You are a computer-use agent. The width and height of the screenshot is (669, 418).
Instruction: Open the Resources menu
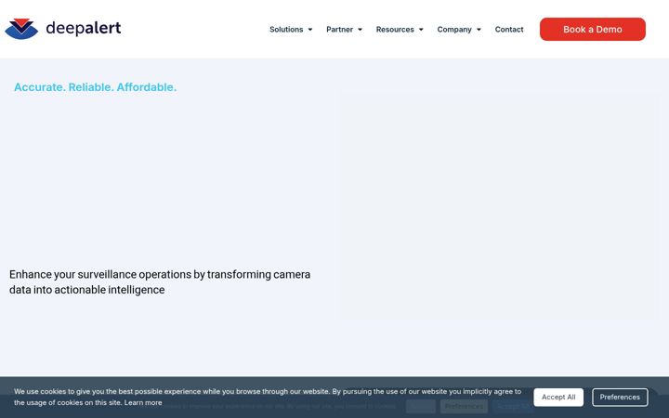pos(395,30)
